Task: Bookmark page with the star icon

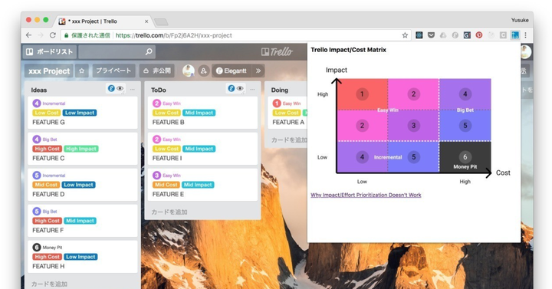Action: pyautogui.click(x=405, y=35)
